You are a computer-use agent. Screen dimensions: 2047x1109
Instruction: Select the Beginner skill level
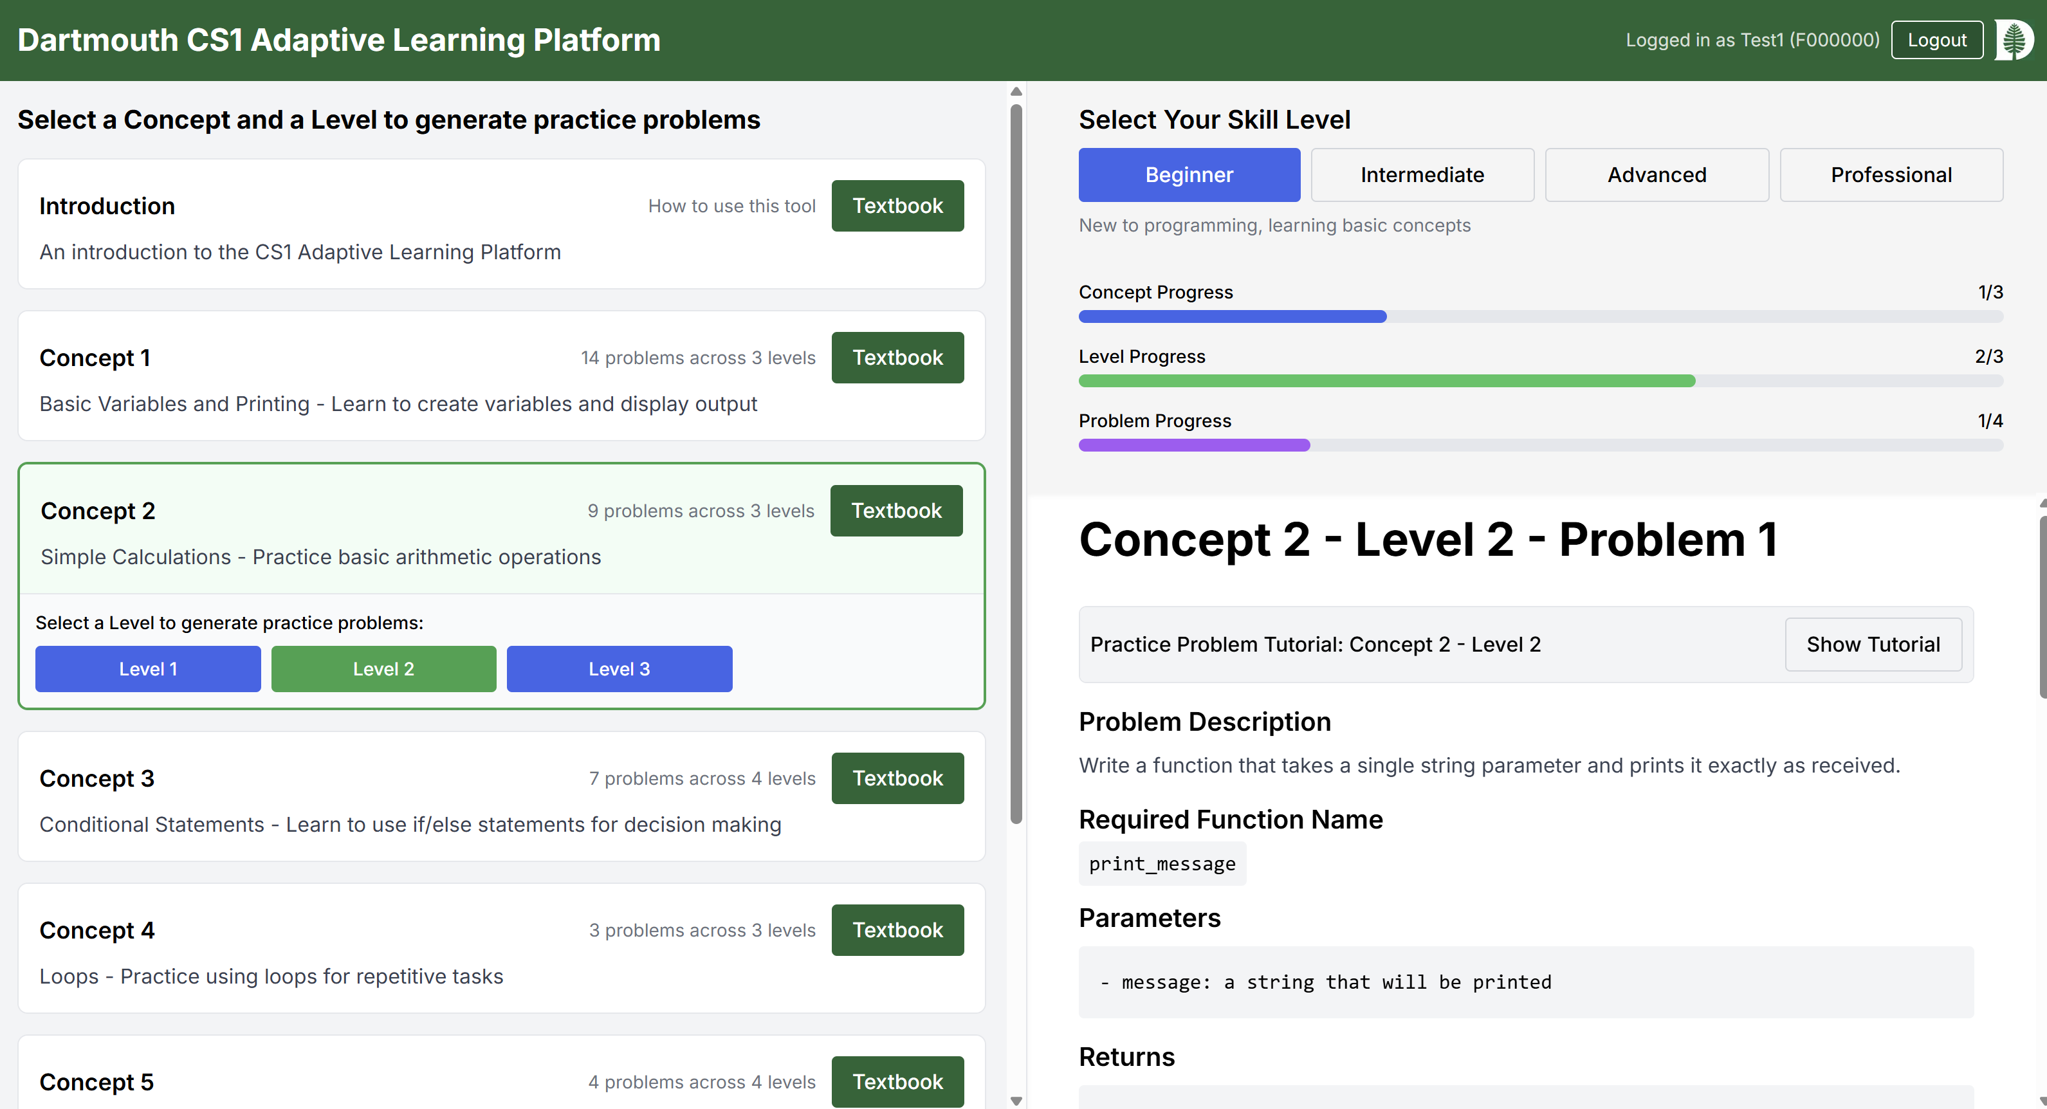pyautogui.click(x=1189, y=174)
